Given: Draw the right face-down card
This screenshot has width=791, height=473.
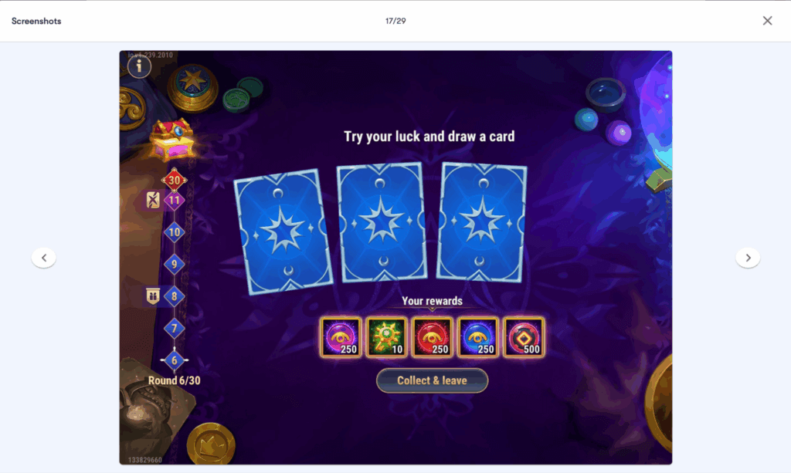Looking at the screenshot, I should pyautogui.click(x=482, y=222).
